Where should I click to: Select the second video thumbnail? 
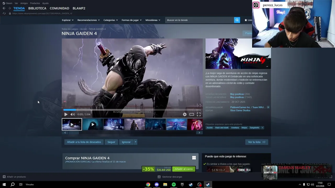point(93,125)
